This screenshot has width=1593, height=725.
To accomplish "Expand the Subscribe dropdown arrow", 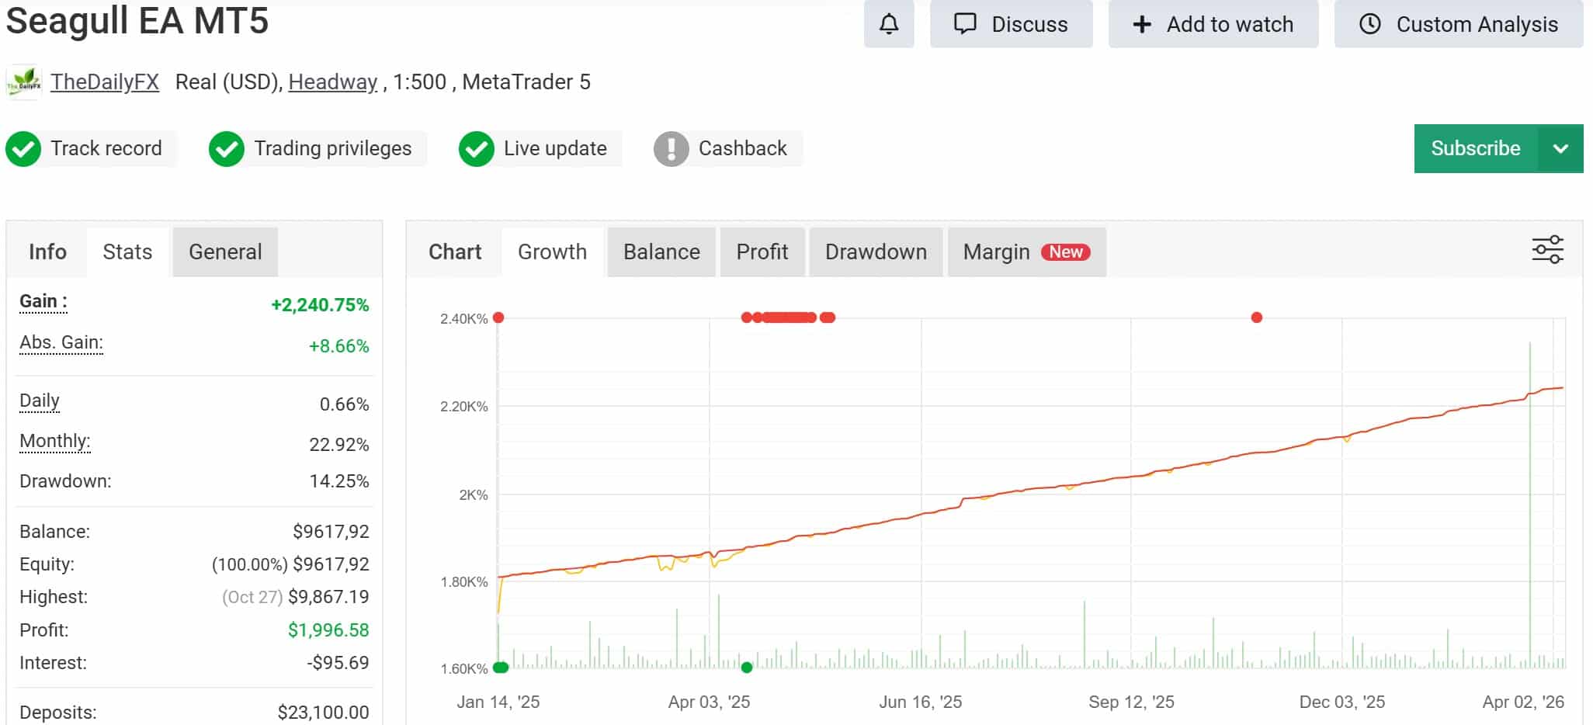I will pos(1560,148).
